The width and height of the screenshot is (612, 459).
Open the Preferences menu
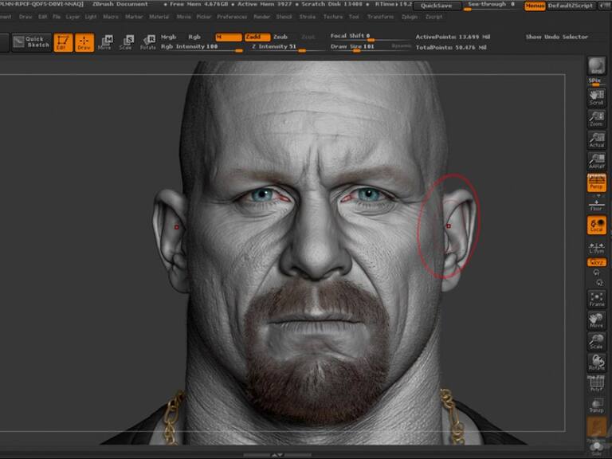(x=232, y=16)
